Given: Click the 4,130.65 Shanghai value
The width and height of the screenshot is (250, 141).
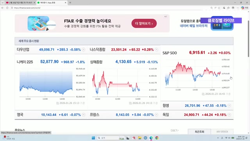Looking at the screenshot, I should pyautogui.click(x=123, y=62).
